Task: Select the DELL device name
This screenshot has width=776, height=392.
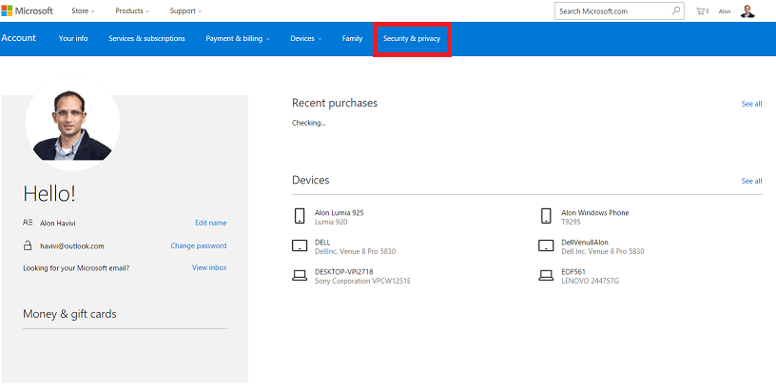Action: [322, 242]
